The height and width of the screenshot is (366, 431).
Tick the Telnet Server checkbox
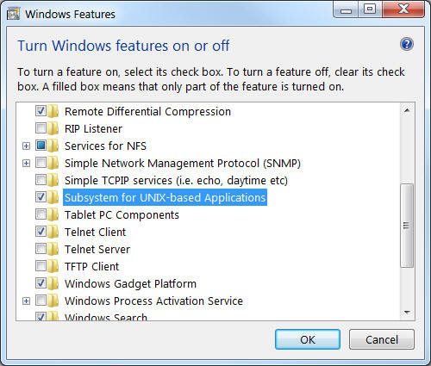click(x=41, y=249)
